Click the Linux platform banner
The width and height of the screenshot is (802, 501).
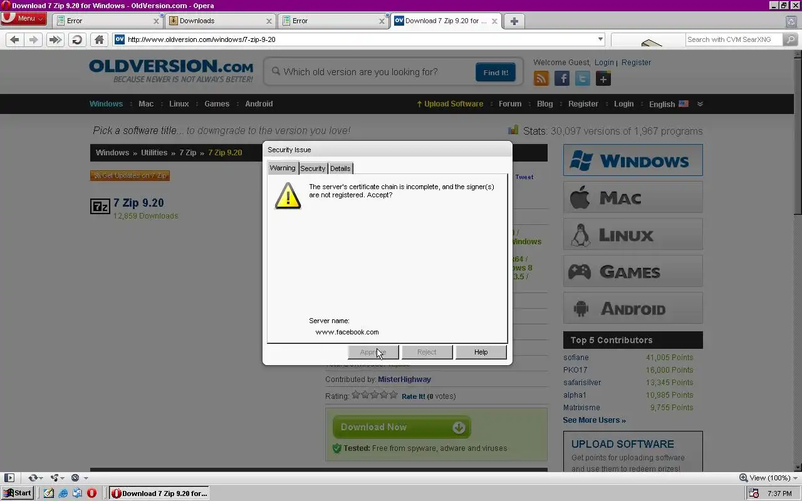pos(633,234)
